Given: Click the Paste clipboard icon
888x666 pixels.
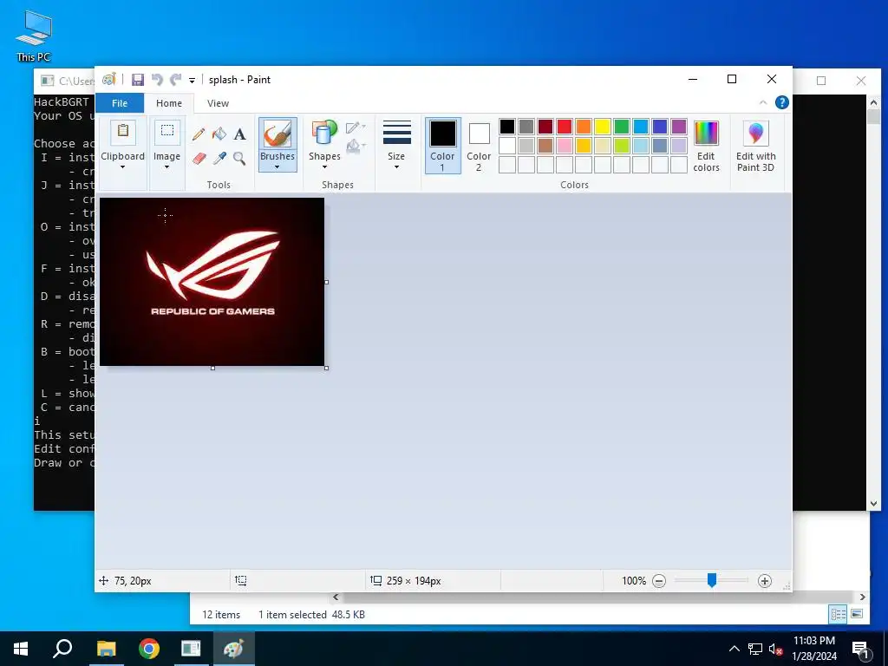Looking at the screenshot, I should pos(122,133).
